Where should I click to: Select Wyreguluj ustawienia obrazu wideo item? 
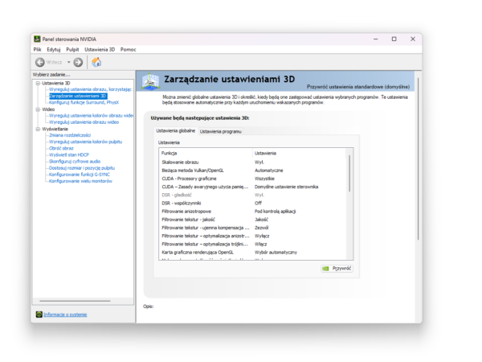click(84, 122)
